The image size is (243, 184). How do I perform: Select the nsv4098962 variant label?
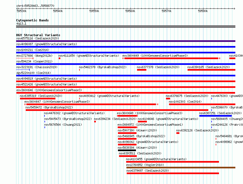pyautogui.click(x=229, y=142)
